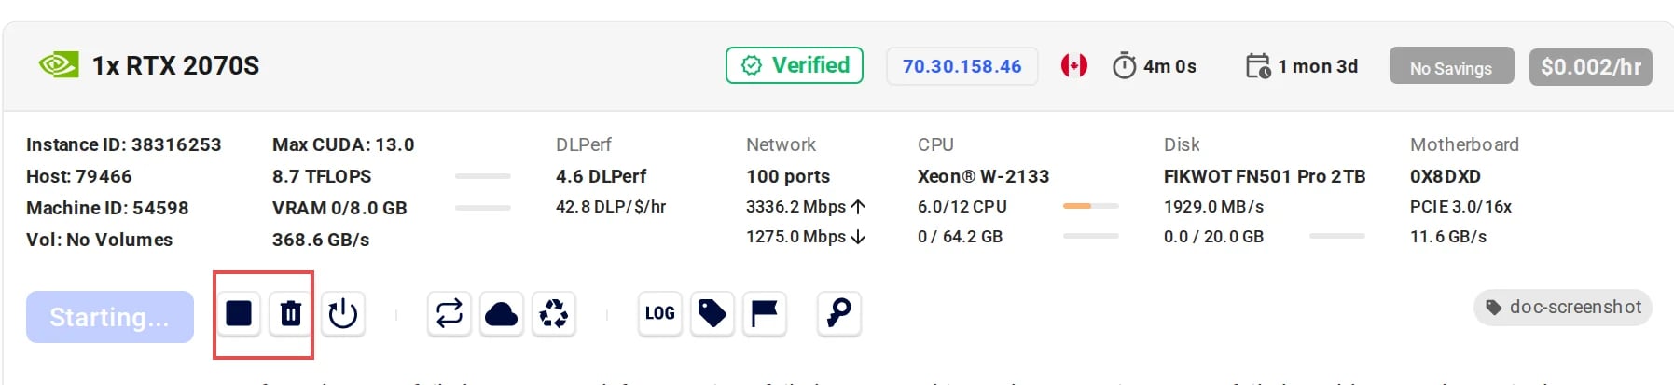Open the cloud copy icon

tap(502, 313)
